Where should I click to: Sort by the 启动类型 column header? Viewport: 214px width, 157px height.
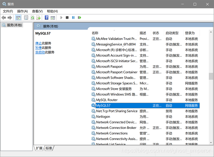click(172, 33)
